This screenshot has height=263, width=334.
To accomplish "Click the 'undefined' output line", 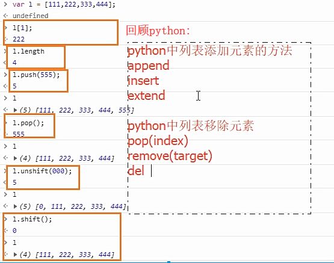I will point(31,16).
